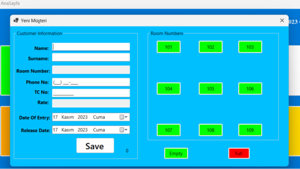Click the AnaSayfa window title
The image size is (300, 169).
point(10,3)
